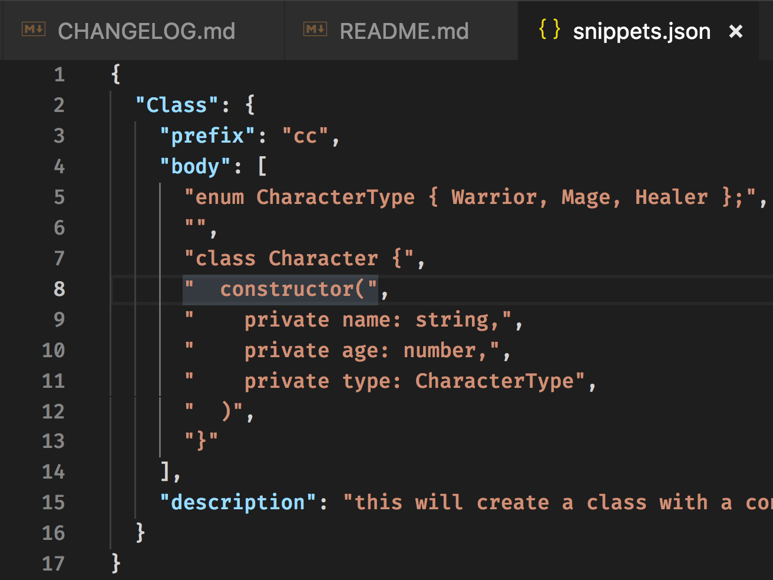The height and width of the screenshot is (580, 773).
Task: Click the curly braces icon on snippets.json tab
Action: coord(549,29)
